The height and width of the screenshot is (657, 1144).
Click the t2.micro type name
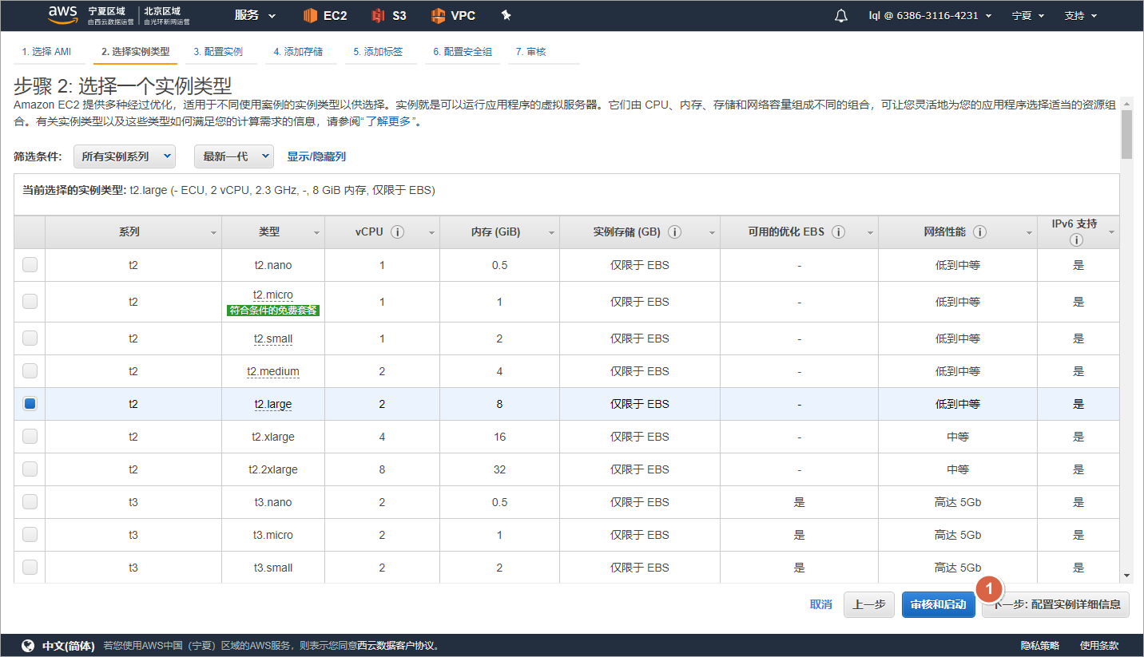pyautogui.click(x=273, y=295)
